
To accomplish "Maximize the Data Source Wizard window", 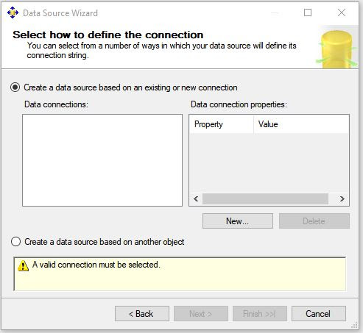I will pos(308,12).
